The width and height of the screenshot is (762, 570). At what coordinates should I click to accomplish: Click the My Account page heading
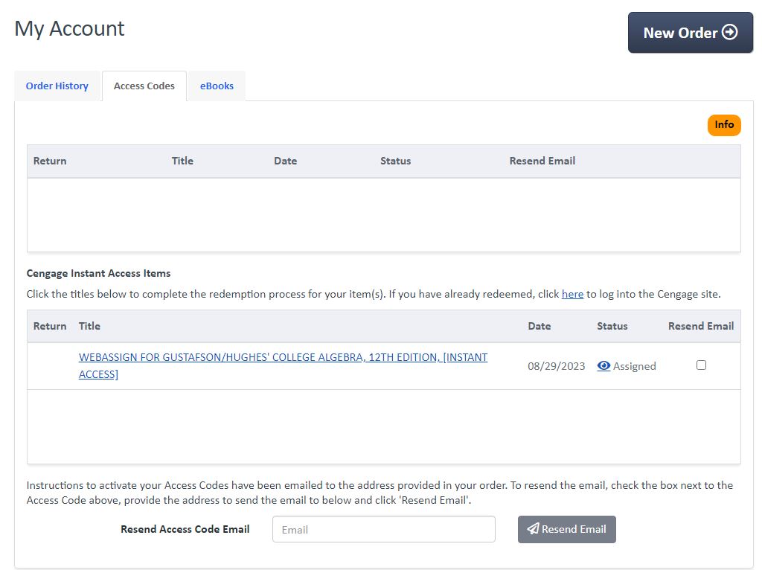point(69,28)
